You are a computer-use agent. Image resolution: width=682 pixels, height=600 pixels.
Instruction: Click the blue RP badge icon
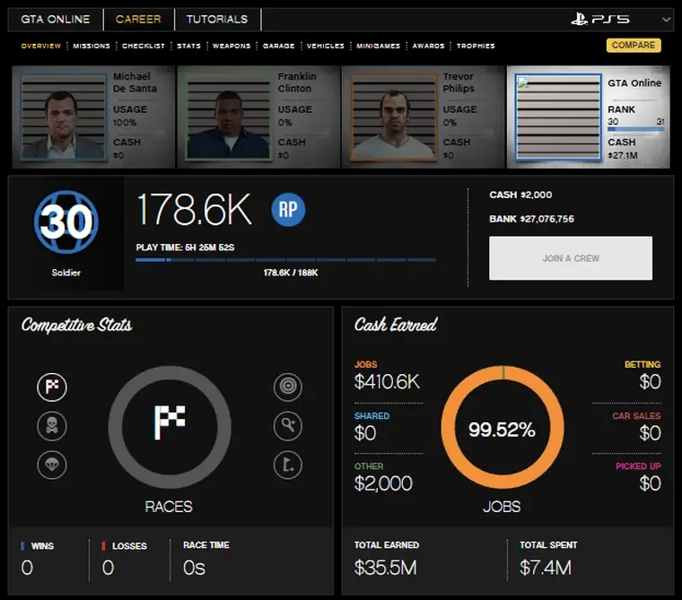(288, 211)
